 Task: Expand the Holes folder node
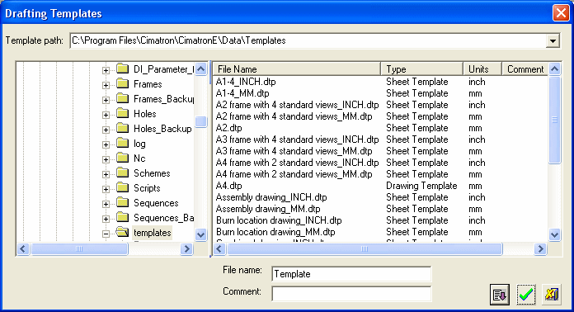click(x=106, y=115)
